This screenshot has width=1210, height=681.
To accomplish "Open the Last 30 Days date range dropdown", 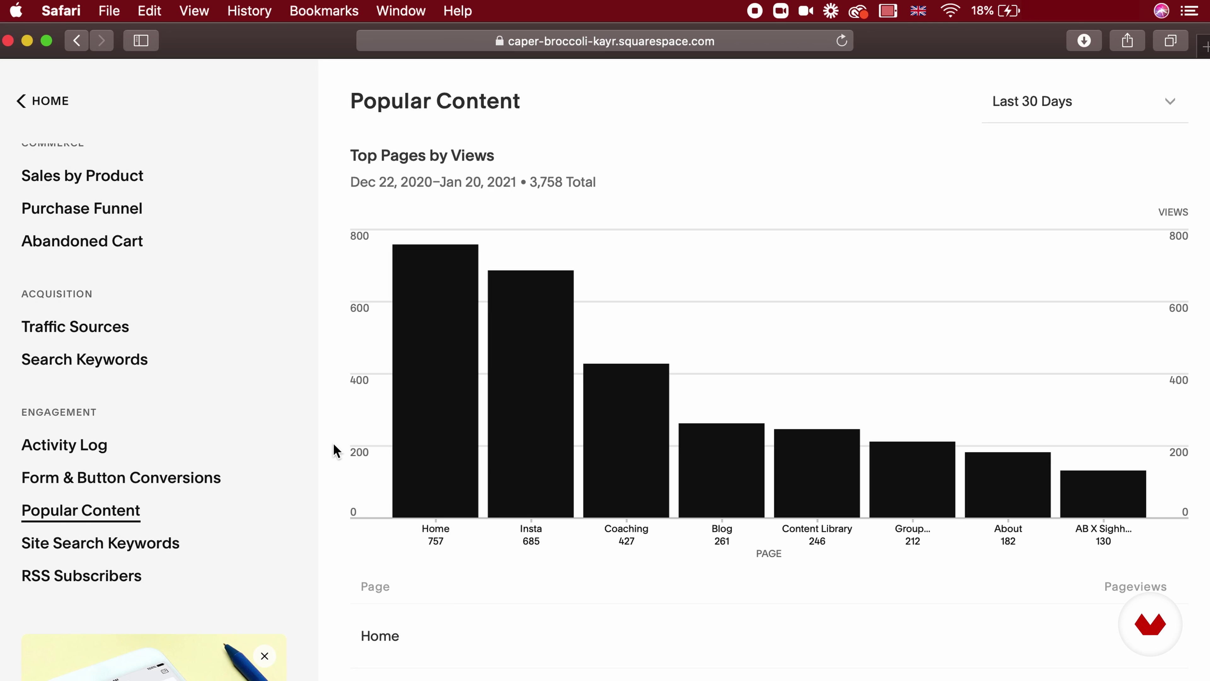I will [1085, 102].
